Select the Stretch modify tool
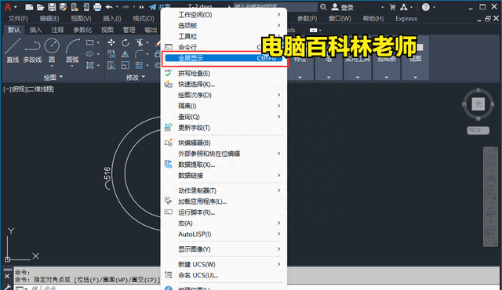 pyautogui.click(x=111, y=66)
